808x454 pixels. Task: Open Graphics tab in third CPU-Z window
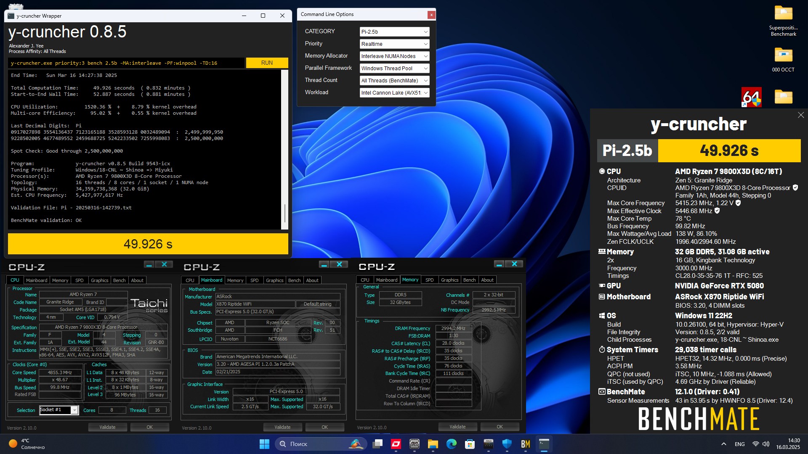pos(449,280)
